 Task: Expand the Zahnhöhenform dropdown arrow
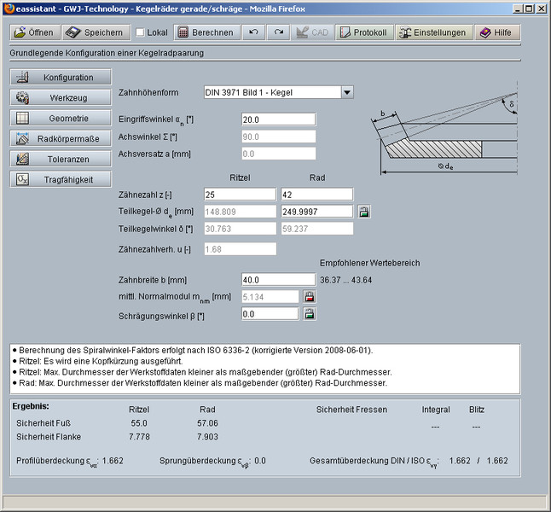[x=346, y=92]
